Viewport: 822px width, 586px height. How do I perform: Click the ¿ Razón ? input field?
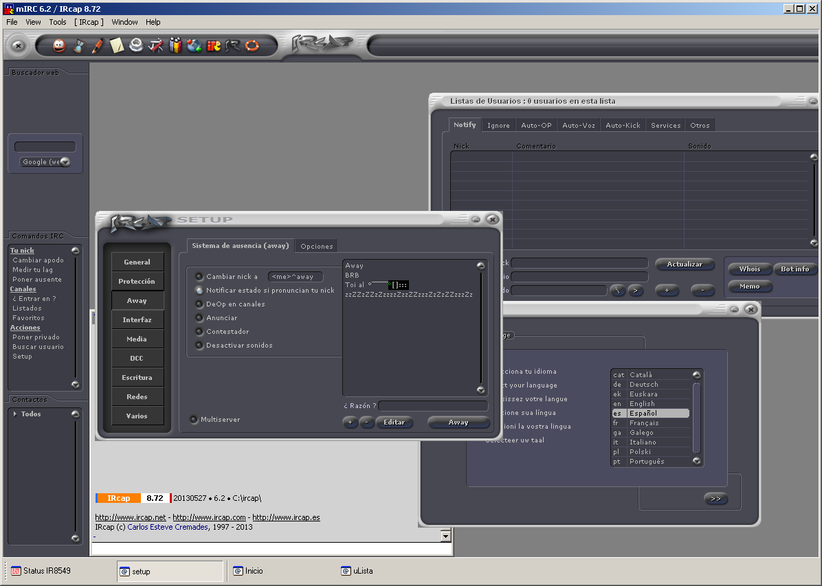click(x=433, y=406)
